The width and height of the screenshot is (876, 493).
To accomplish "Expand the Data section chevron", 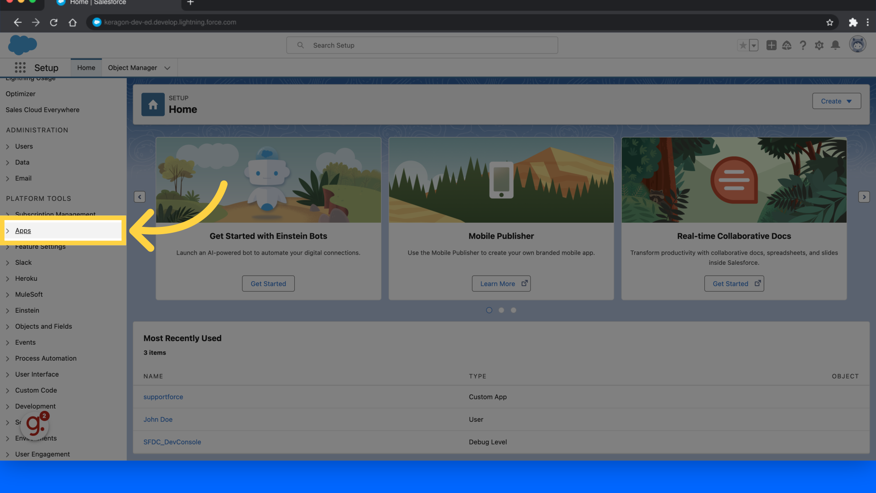I will coord(8,163).
